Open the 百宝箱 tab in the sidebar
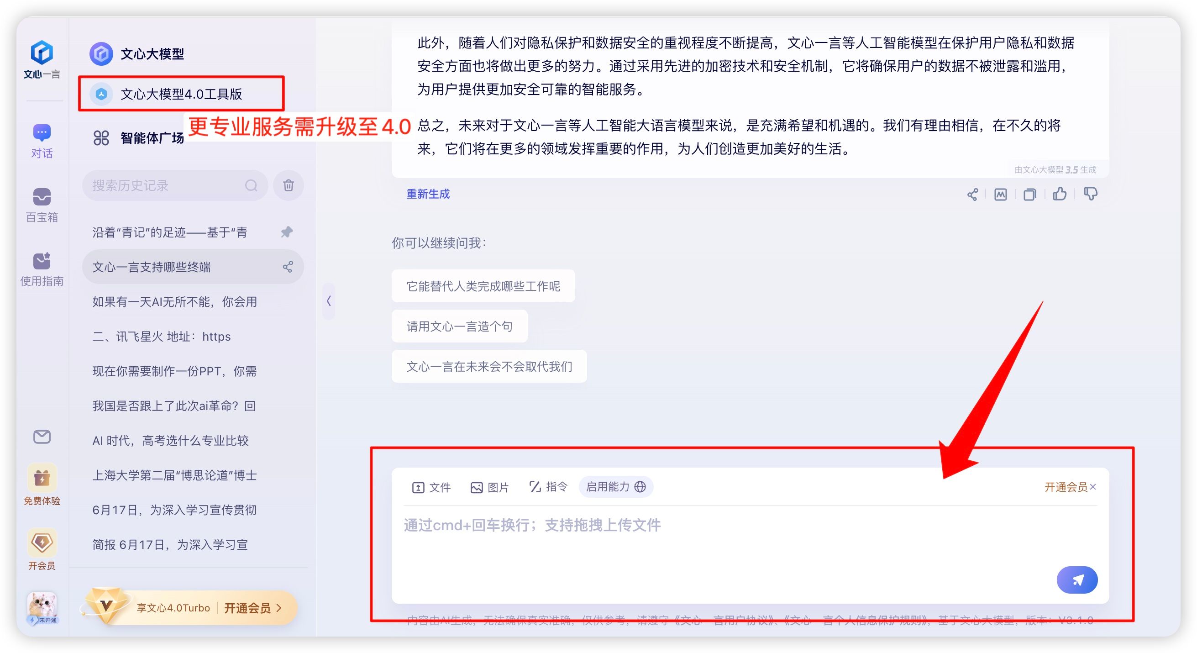 [x=42, y=205]
